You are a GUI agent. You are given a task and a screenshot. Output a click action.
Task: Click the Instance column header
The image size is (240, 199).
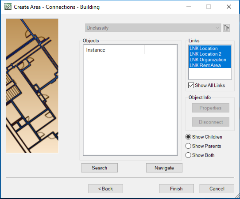pyautogui.click(x=114, y=50)
